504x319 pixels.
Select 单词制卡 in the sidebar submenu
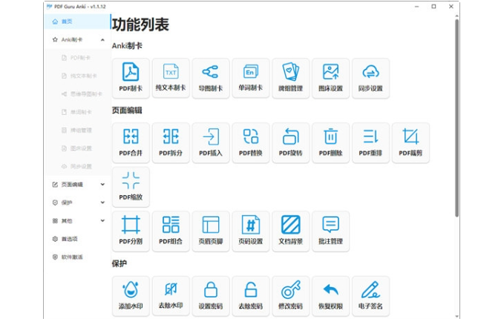[77, 112]
